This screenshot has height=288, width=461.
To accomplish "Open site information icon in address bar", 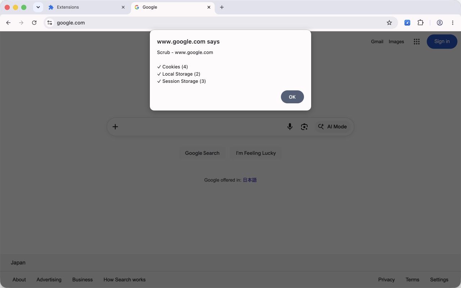I will click(50, 23).
